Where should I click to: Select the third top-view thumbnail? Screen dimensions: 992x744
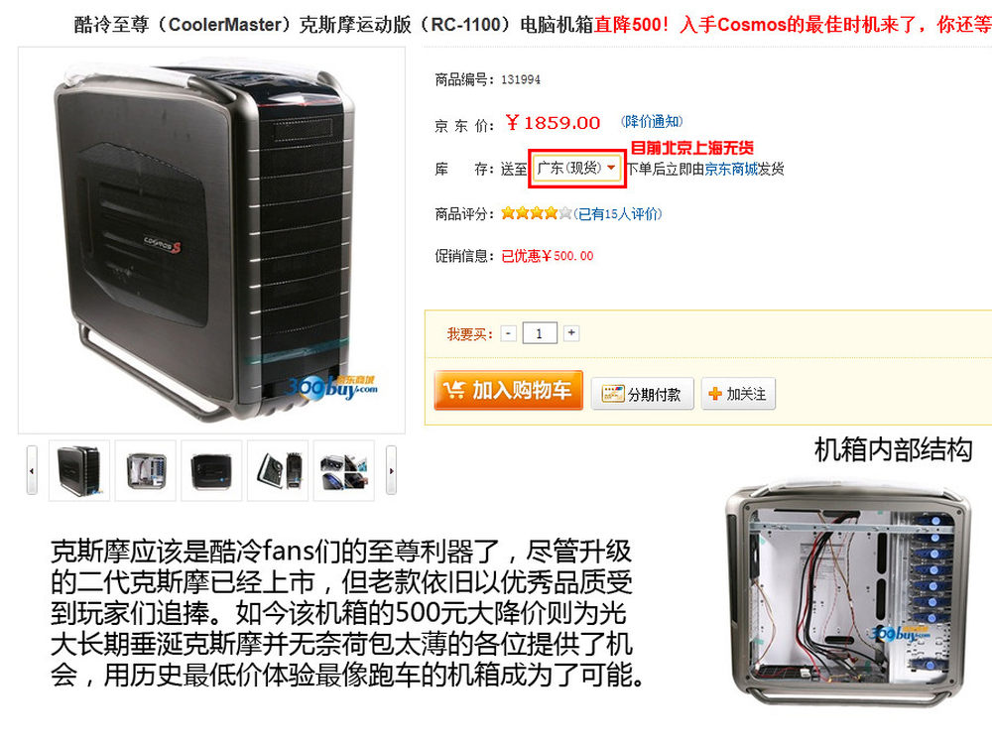click(211, 470)
